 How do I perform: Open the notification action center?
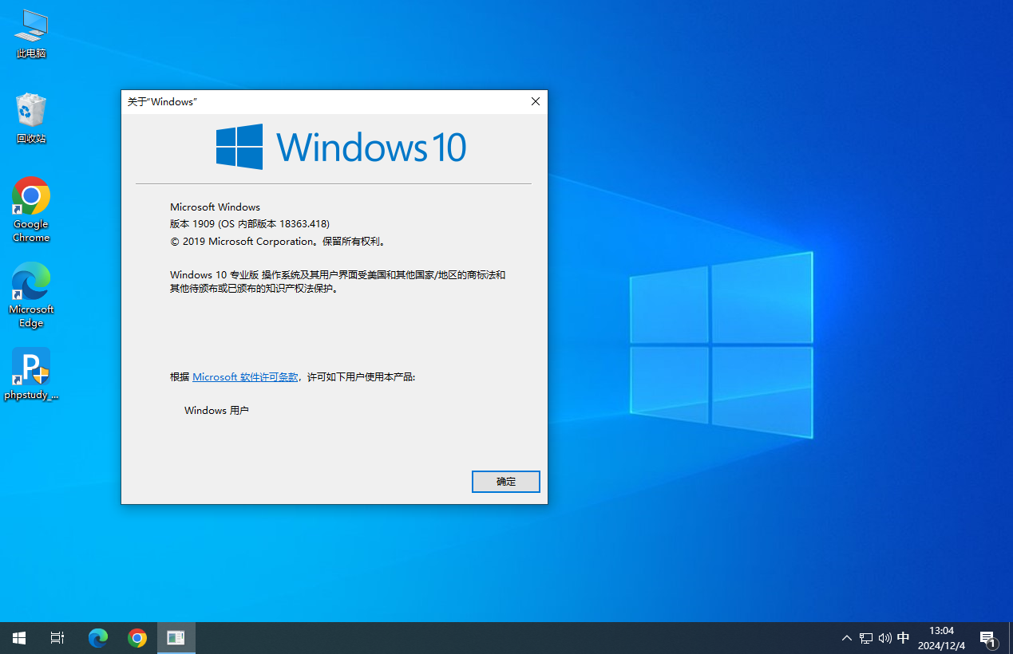[x=988, y=638]
